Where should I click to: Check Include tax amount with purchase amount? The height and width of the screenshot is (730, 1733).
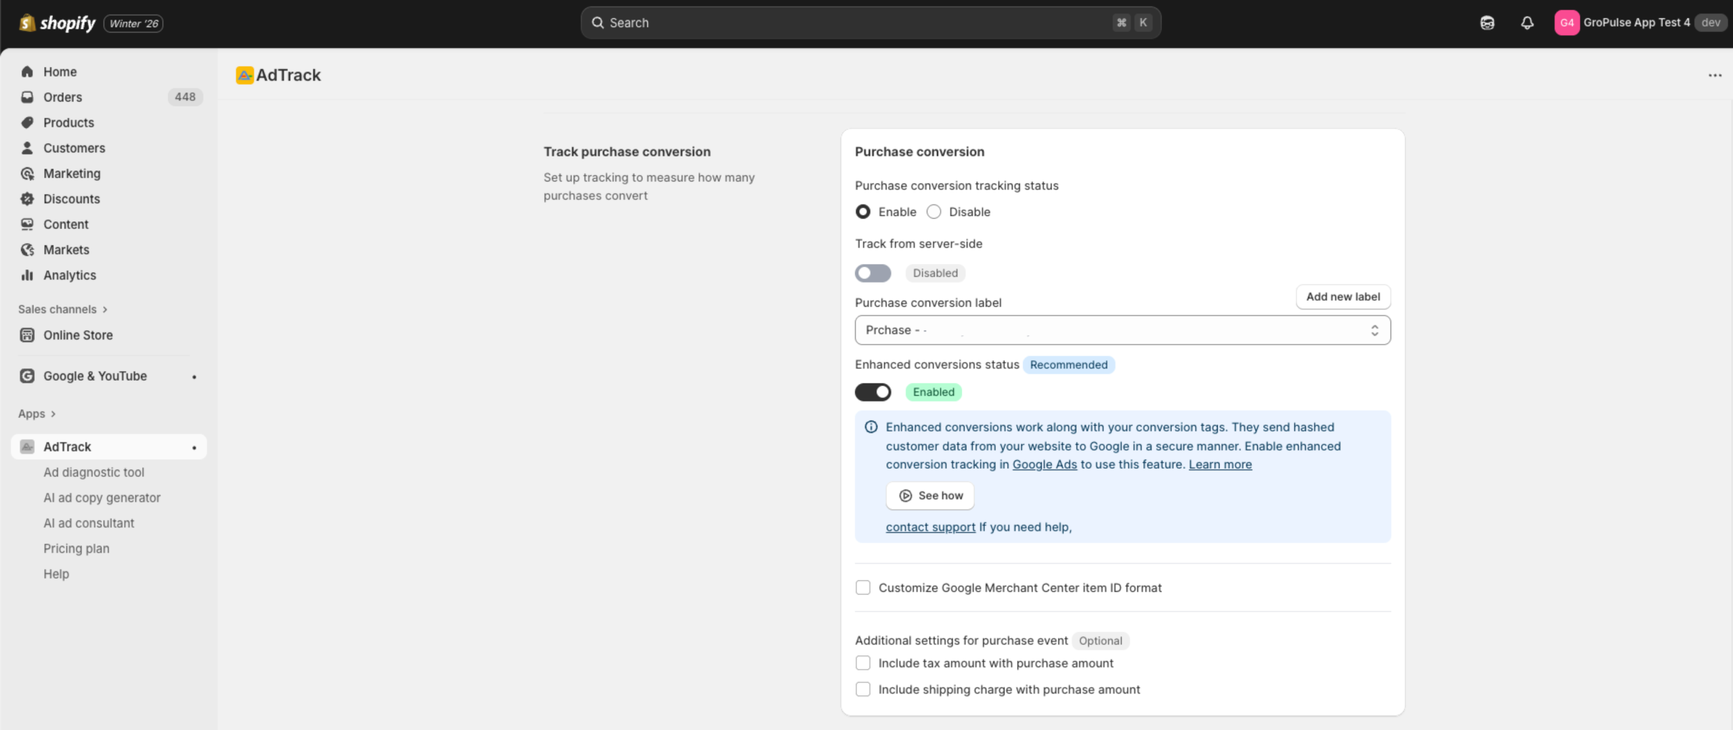click(862, 663)
